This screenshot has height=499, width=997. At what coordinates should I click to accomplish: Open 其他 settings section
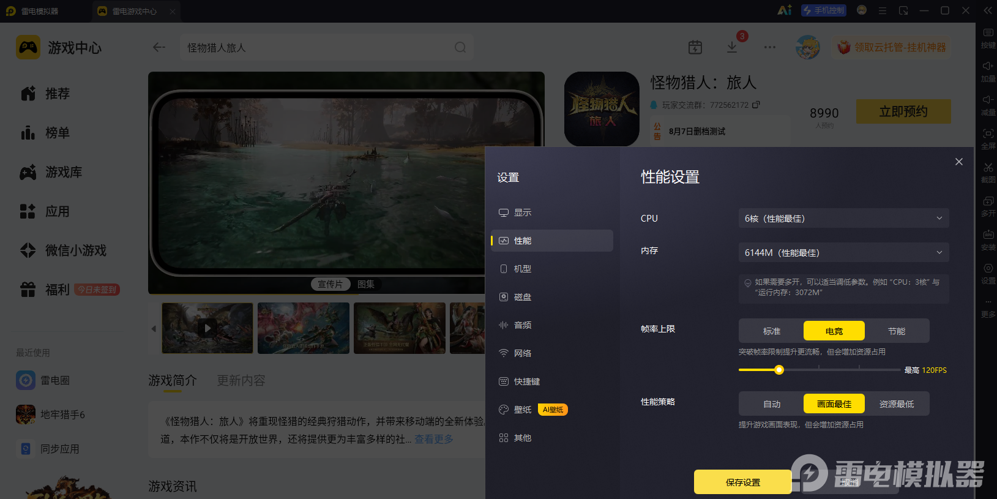(x=552, y=438)
